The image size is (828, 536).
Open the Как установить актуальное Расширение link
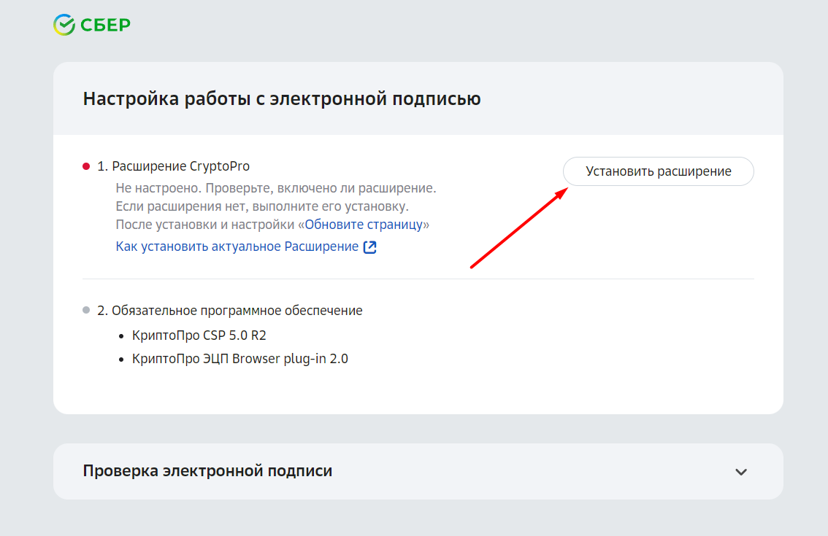(234, 246)
